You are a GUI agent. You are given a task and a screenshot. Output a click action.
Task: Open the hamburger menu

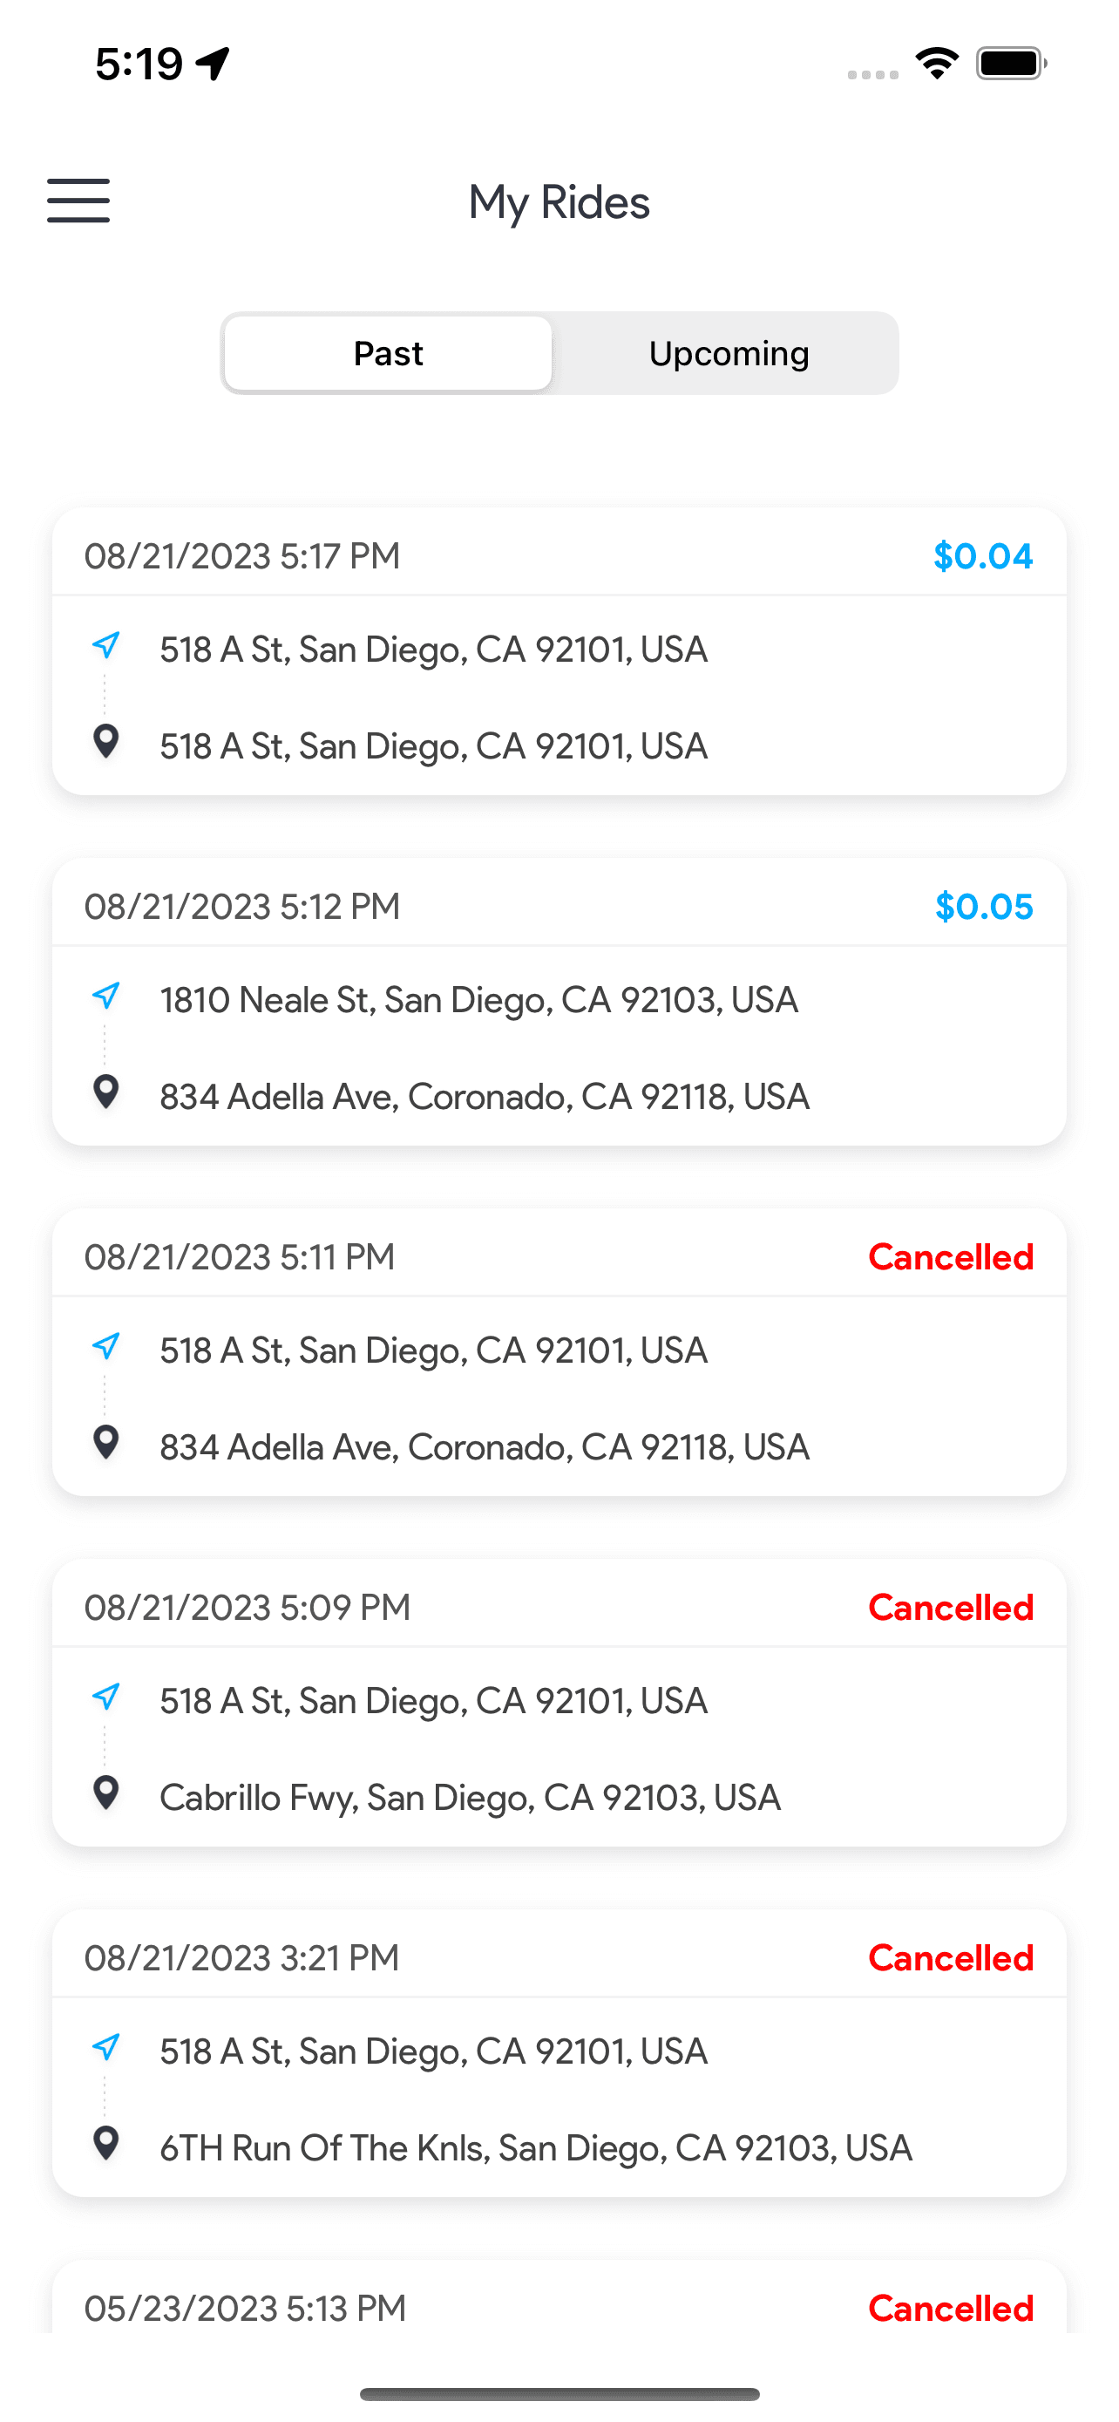click(78, 201)
